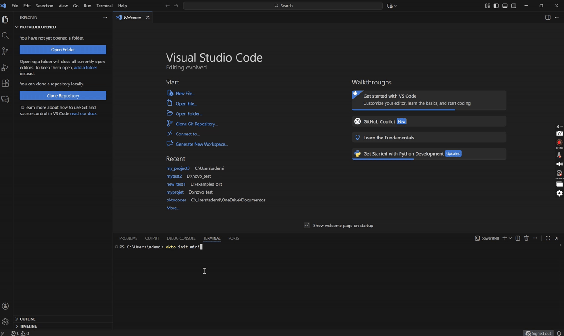Image resolution: width=564 pixels, height=336 pixels.
Task: Open the Search view
Action: (x=5, y=35)
